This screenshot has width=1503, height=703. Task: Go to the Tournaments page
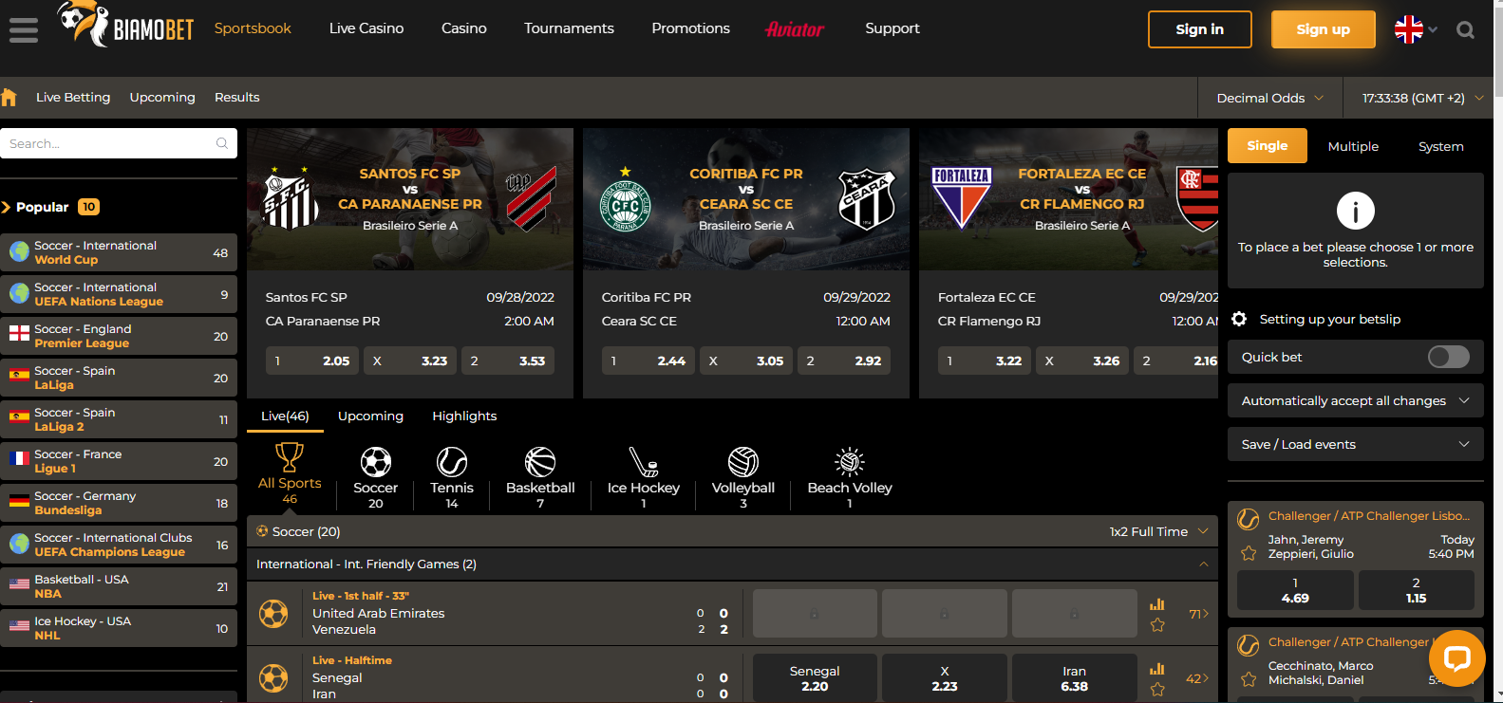pyautogui.click(x=569, y=28)
